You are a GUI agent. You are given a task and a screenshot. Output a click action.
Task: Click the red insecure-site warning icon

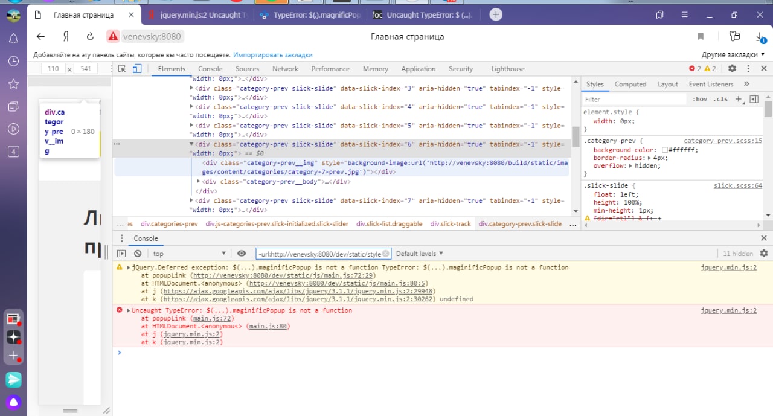(x=113, y=36)
